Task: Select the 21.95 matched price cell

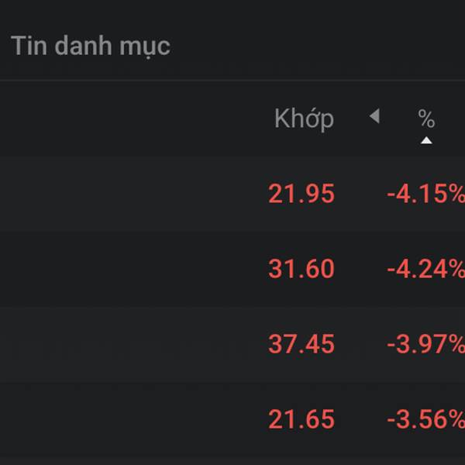Action: click(301, 194)
